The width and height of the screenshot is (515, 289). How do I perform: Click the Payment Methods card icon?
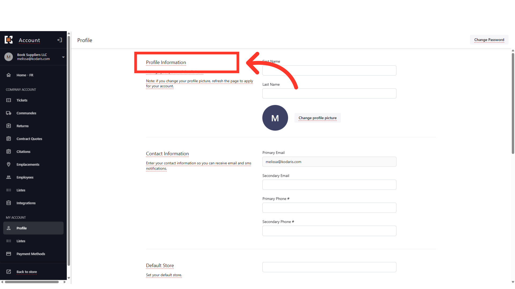(x=9, y=254)
